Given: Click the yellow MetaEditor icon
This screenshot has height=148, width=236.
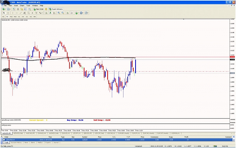Looking at the screenshot, I should point(46,9).
